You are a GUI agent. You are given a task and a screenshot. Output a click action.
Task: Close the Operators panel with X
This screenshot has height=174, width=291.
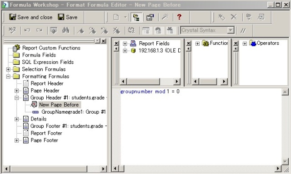[x=236, y=43]
